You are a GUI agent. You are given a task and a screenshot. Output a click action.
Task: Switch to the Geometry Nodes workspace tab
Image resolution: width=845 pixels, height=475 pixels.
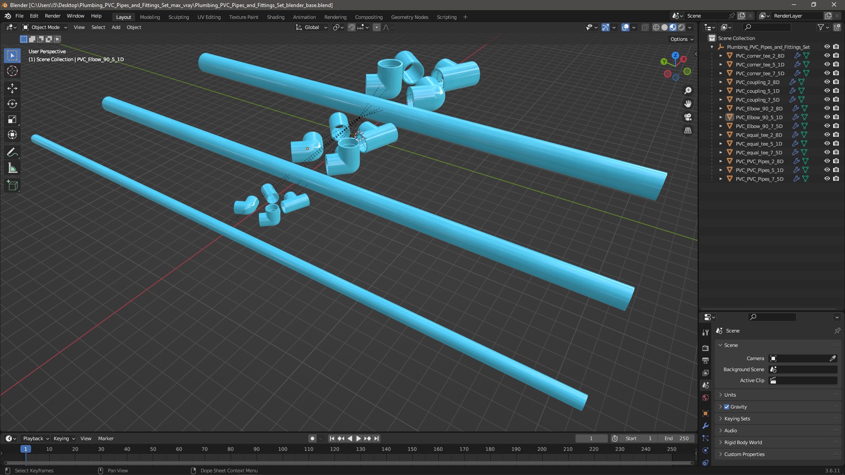(x=409, y=17)
